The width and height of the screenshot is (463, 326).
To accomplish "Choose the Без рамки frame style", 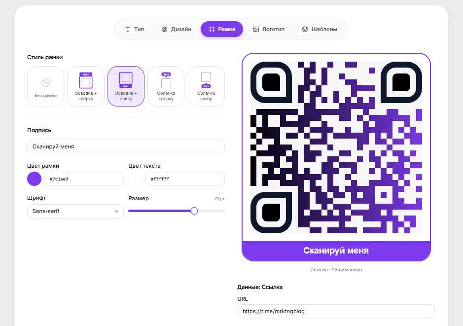I will tap(45, 86).
